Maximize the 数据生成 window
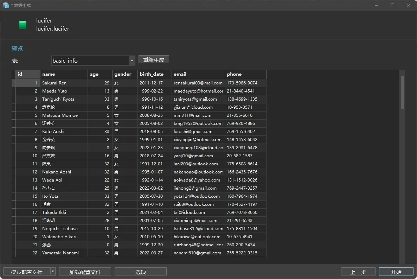Image resolution: width=417 pixels, height=279 pixels. pyautogui.click(x=392, y=5)
